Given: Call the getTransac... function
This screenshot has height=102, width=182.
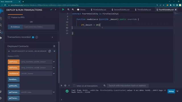Looking at the screenshot, I should [14, 92].
